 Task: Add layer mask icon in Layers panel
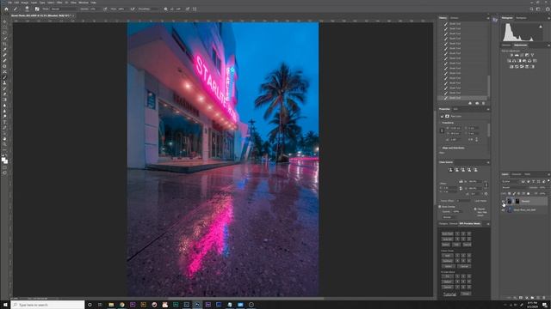point(521,298)
